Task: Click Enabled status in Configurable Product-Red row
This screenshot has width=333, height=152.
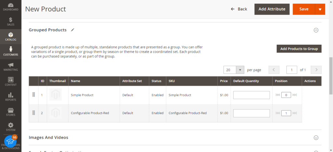Action: (x=158, y=113)
